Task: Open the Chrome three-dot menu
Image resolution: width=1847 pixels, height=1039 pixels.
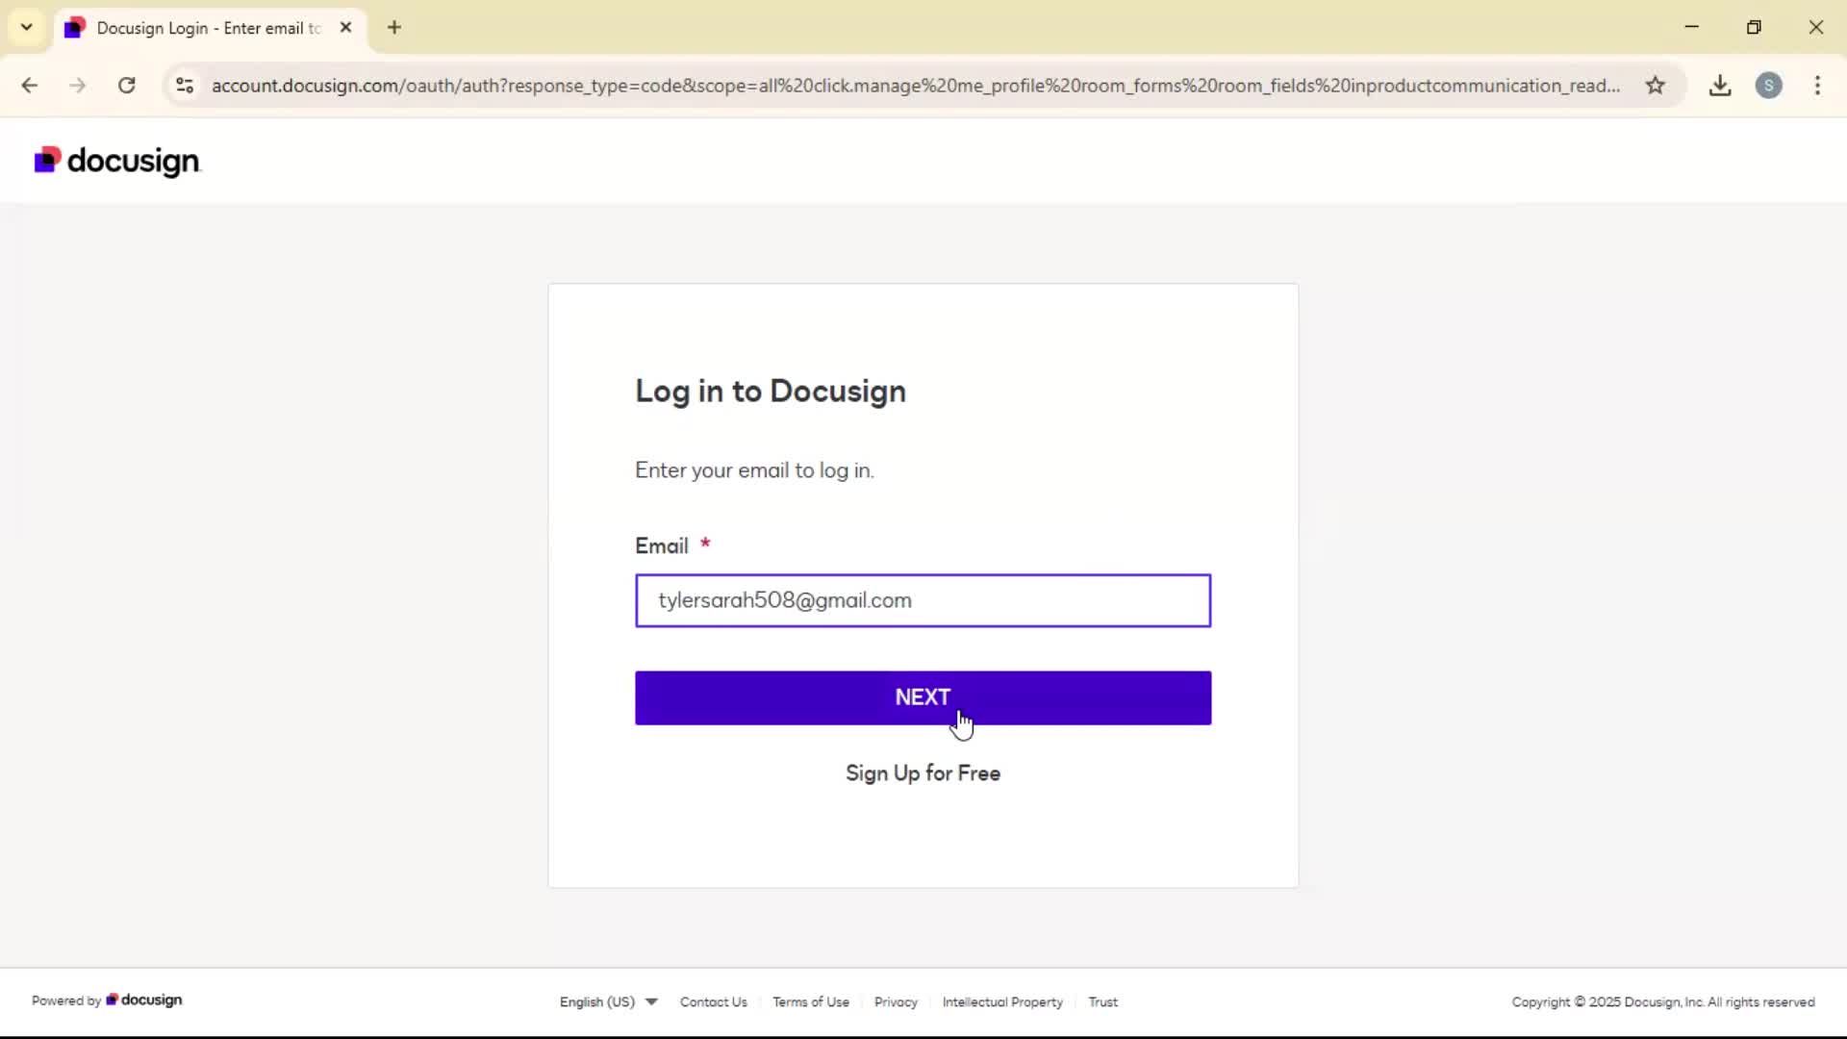Action: click(1817, 86)
